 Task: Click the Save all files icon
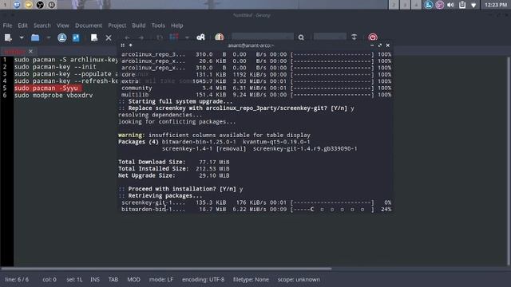(76, 37)
